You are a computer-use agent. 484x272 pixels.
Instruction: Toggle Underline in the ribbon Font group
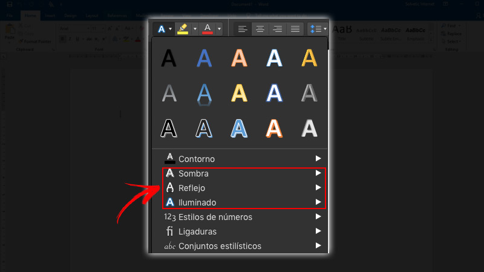77,39
